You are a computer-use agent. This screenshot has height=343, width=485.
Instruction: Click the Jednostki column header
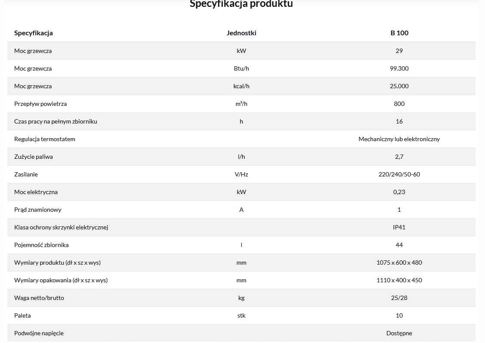click(x=241, y=33)
